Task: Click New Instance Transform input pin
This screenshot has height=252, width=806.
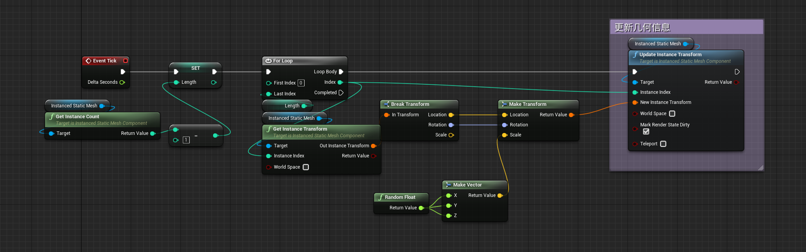Action: (635, 102)
